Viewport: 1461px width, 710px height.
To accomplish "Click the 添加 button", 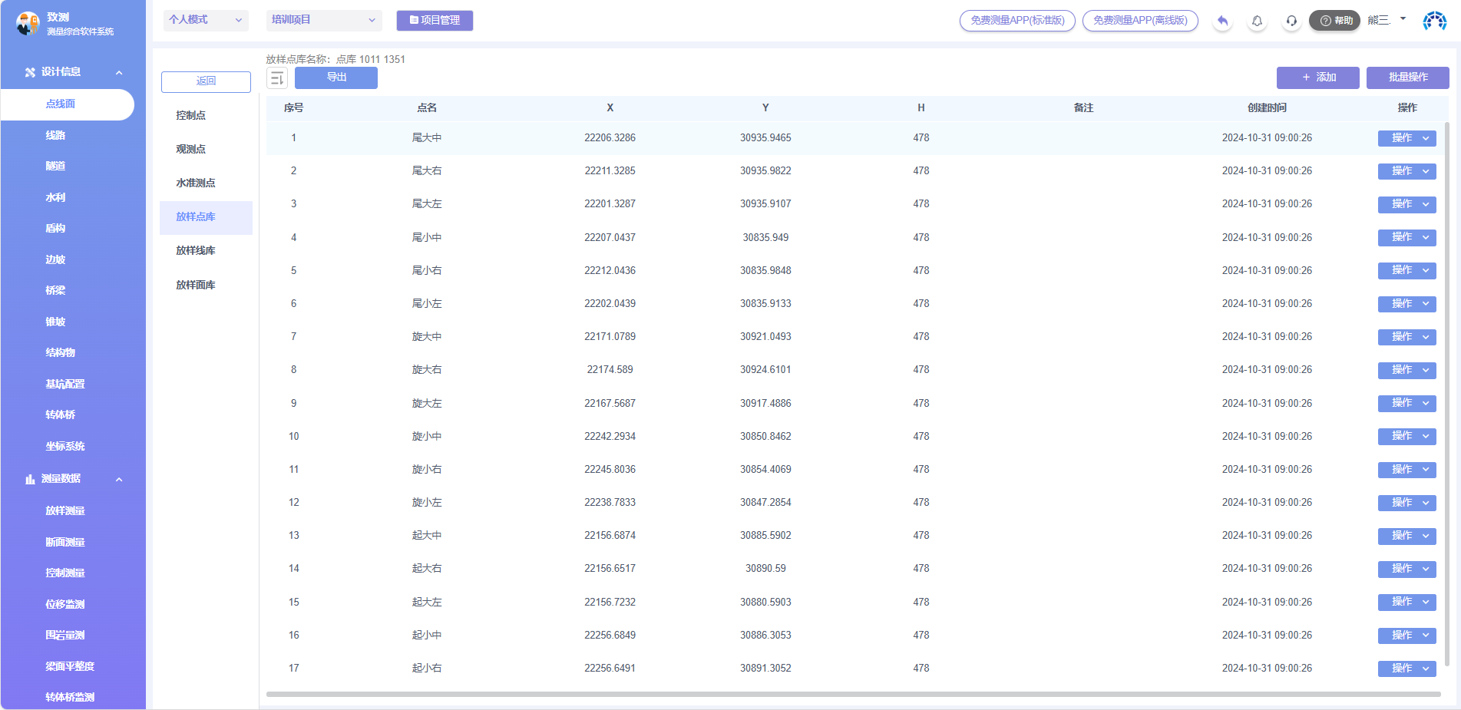I will 1317,78.
